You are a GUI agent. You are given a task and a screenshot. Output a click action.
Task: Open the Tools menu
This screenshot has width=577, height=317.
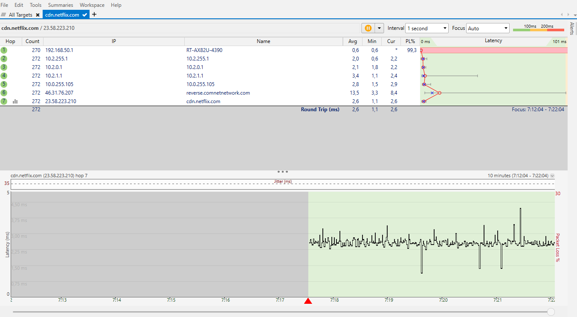pyautogui.click(x=35, y=5)
